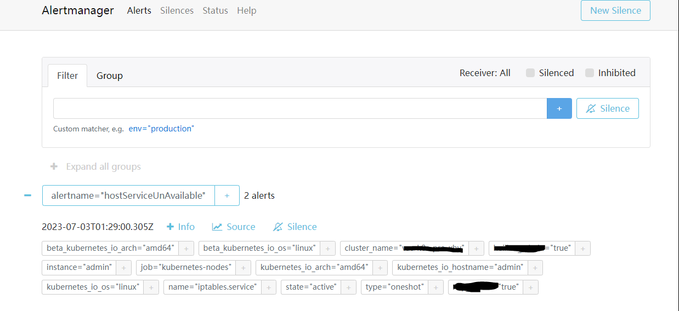Enable the Silenced checkbox
679x311 pixels.
pos(530,73)
